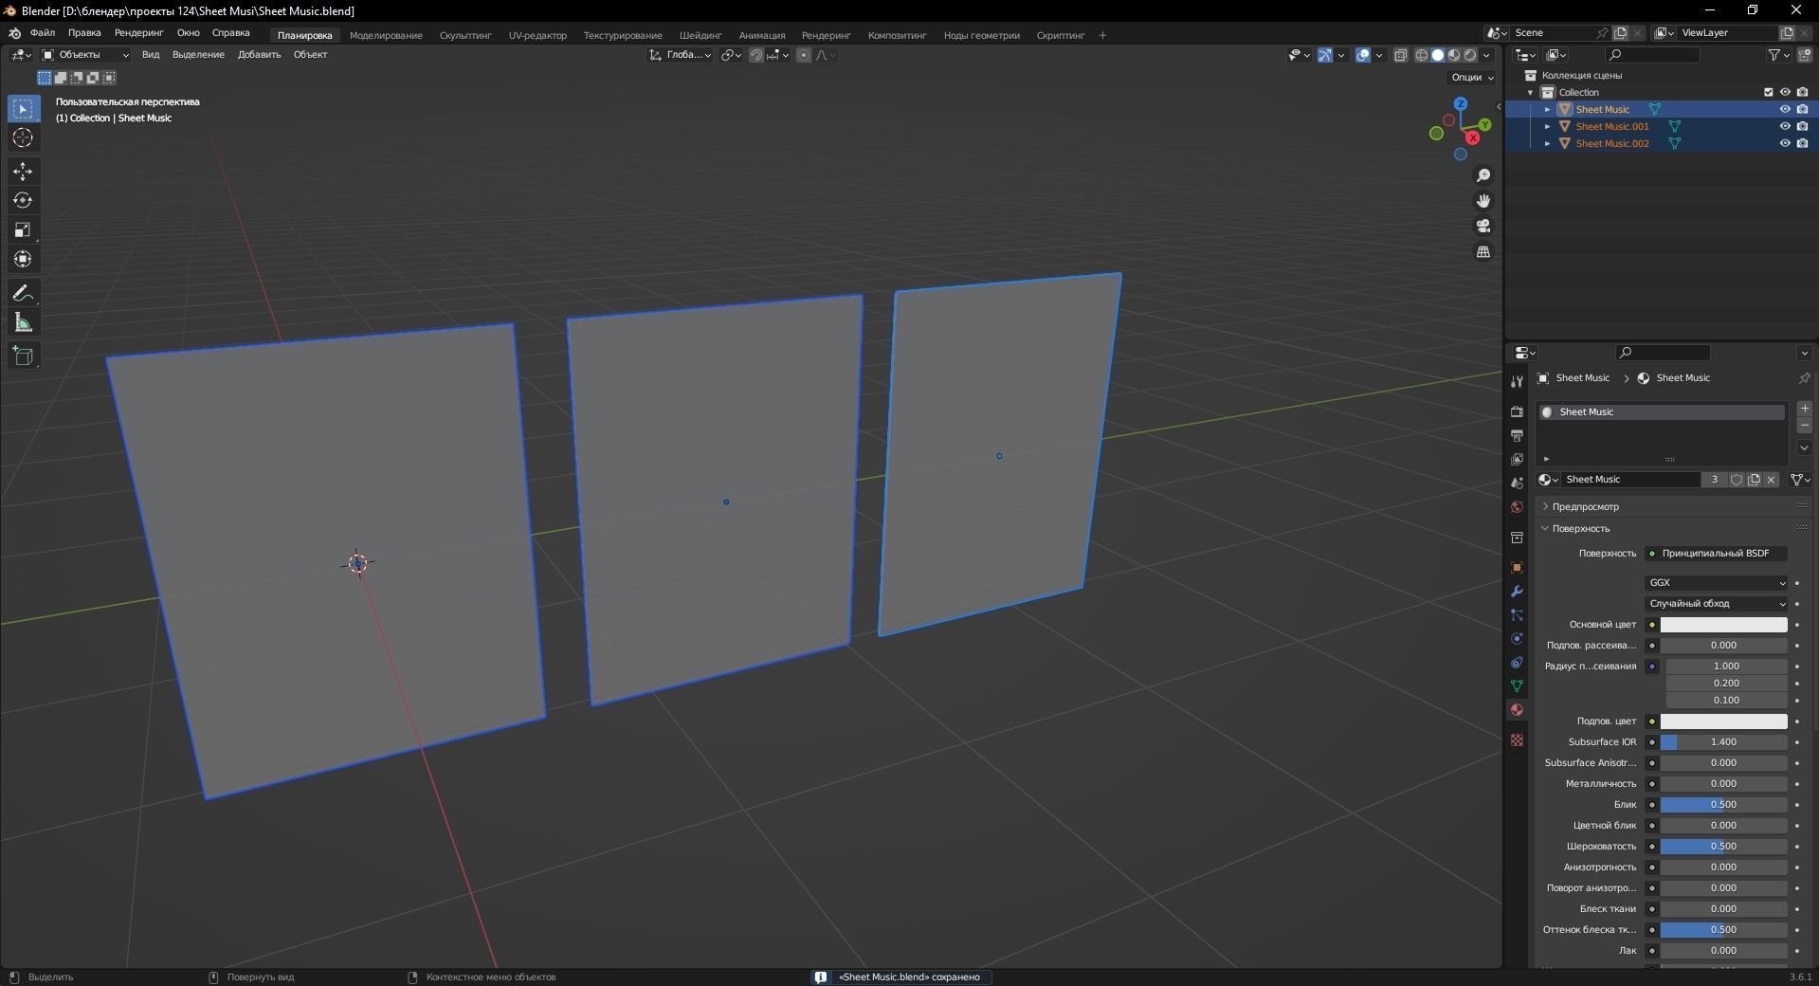Switch to wireframe viewport shading

click(1421, 55)
